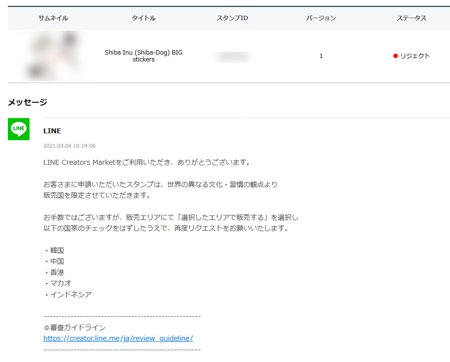This screenshot has height=362, width=450.
Task: Click the 販売国を限定させていただきます line
Action: 97,195
